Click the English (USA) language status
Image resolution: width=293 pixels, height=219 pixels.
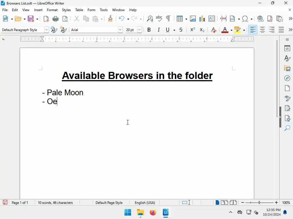pyautogui.click(x=145, y=203)
